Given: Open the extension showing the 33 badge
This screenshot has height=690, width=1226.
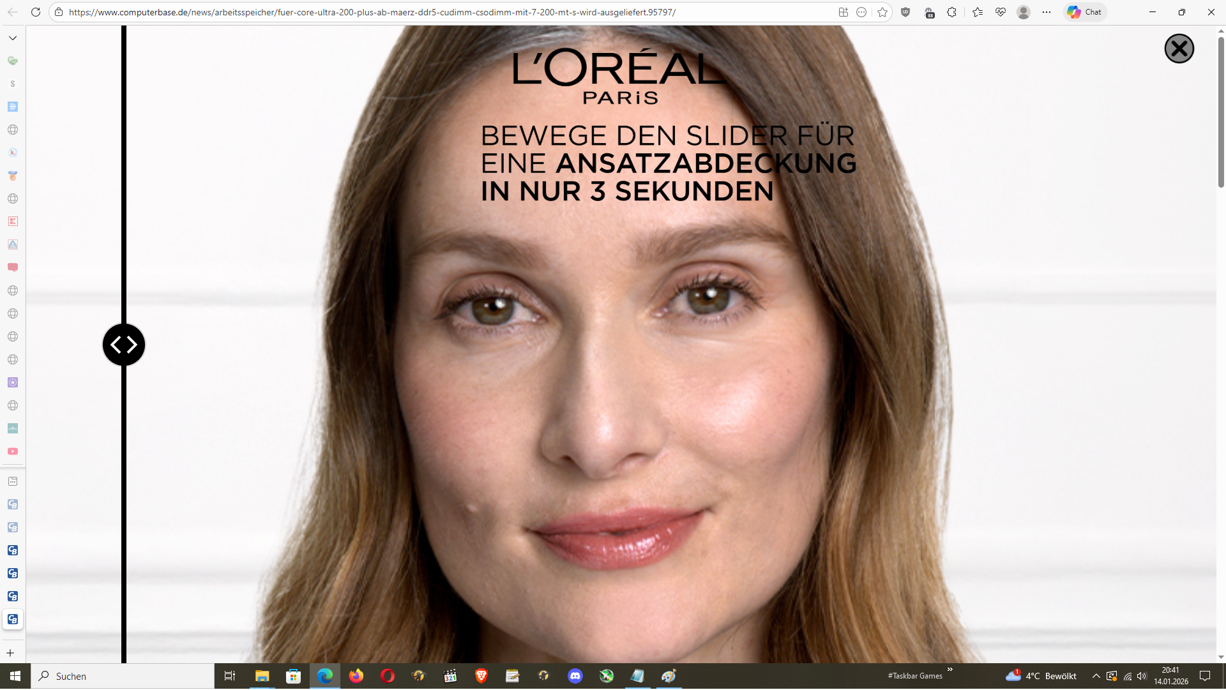Looking at the screenshot, I should 930,12.
